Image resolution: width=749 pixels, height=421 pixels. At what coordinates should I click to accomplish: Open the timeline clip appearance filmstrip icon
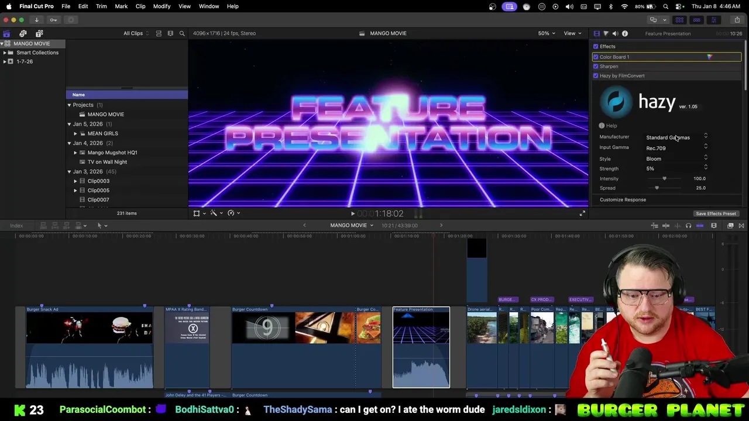[x=714, y=226]
